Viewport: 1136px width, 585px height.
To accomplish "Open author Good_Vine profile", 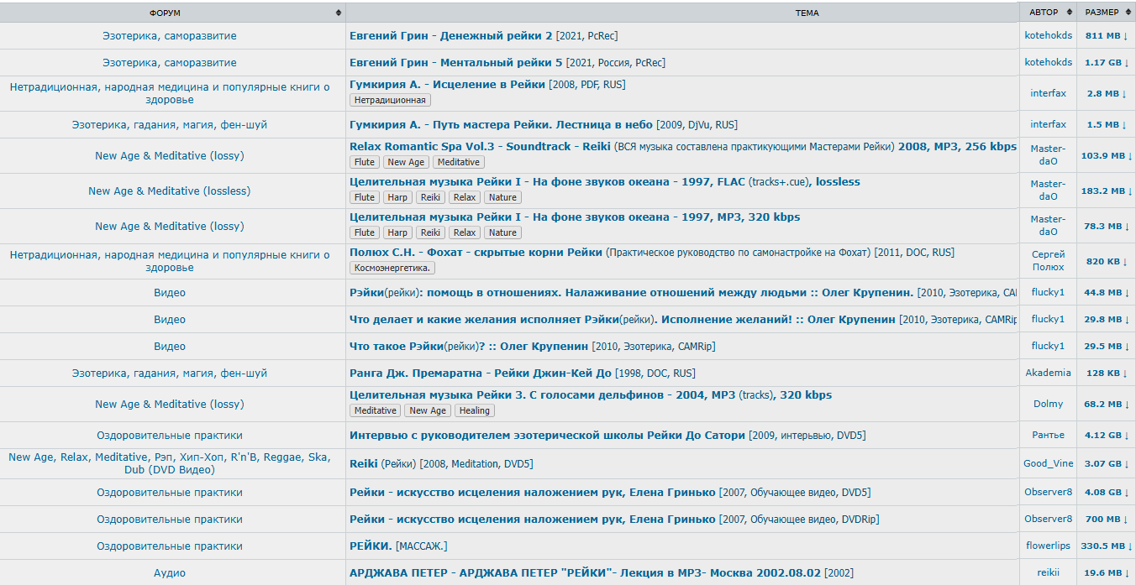I will pos(1048,463).
